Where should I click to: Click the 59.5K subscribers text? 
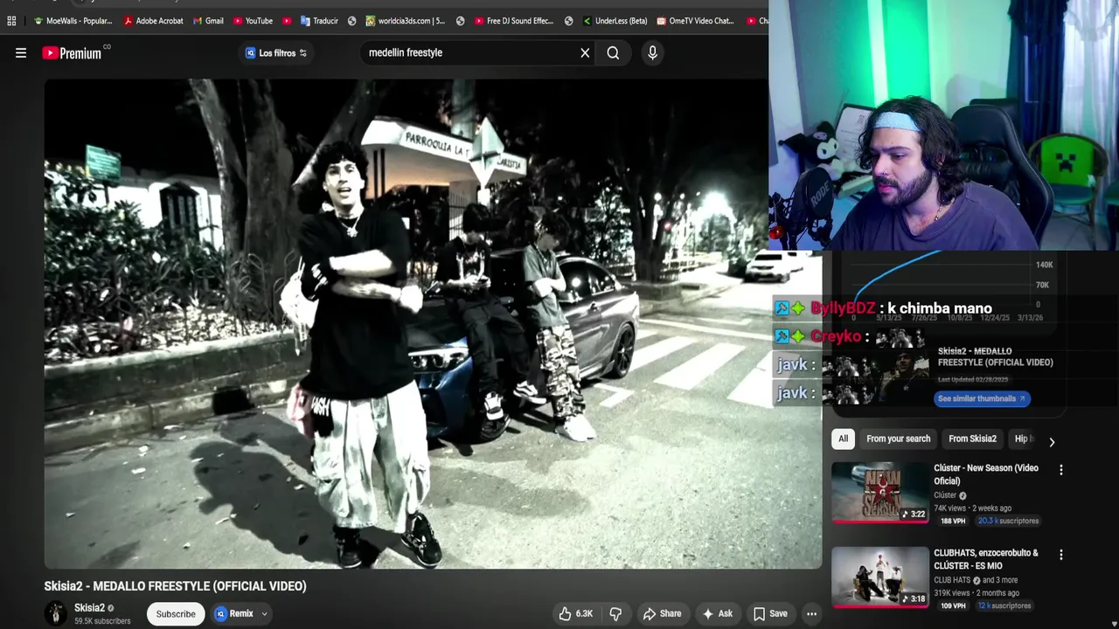tap(102, 621)
